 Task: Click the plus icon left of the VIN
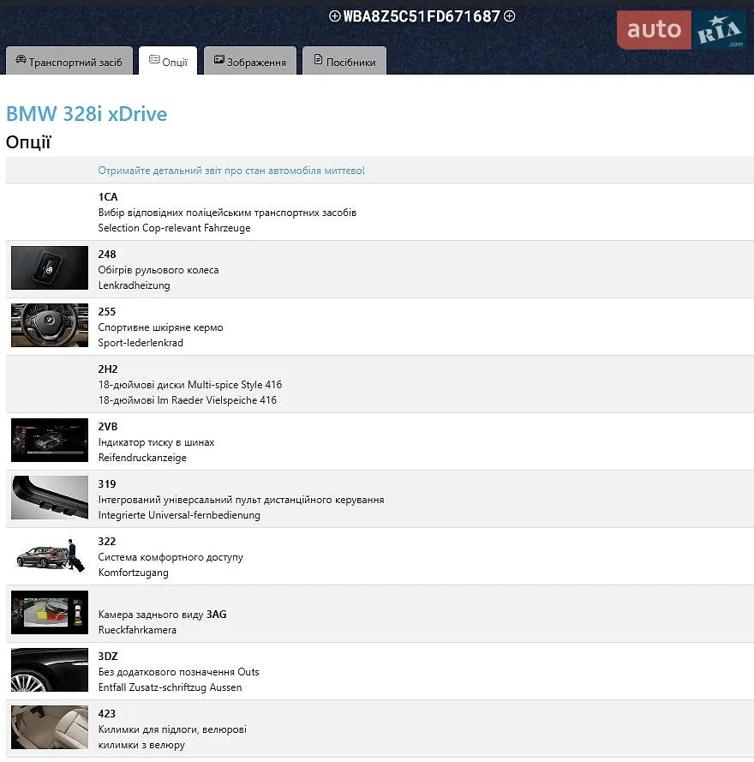[334, 16]
